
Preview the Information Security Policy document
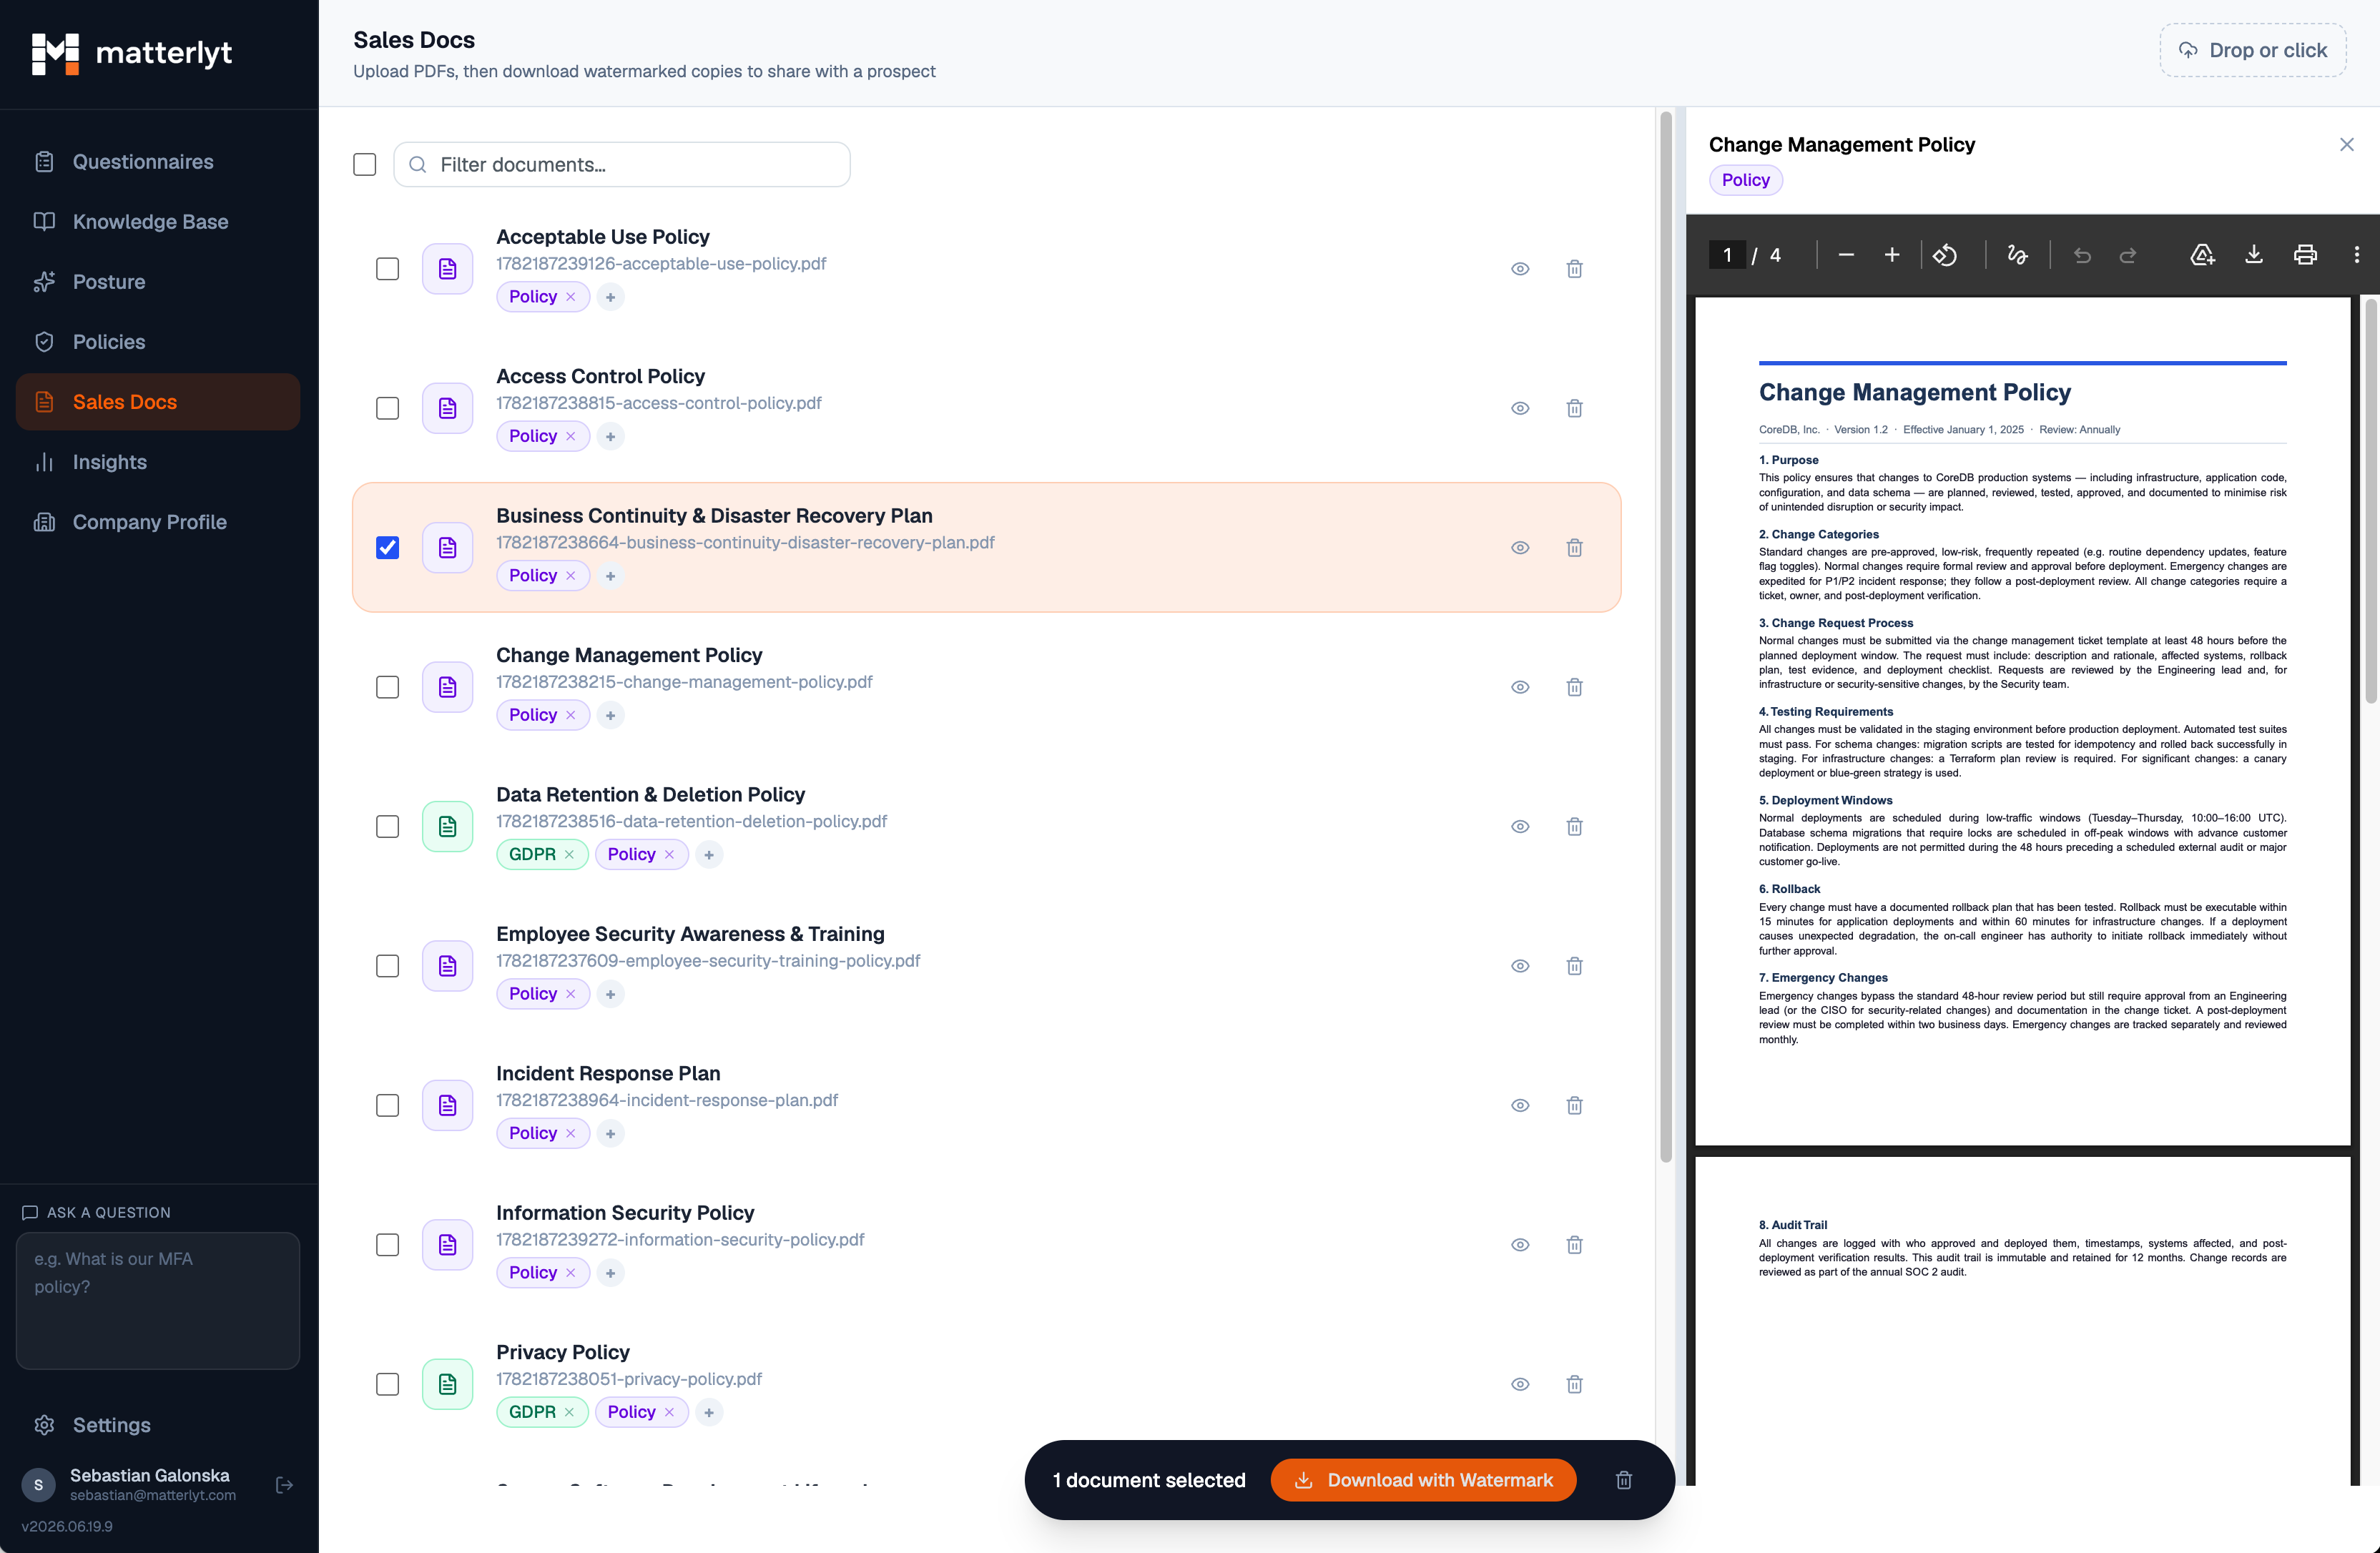point(1519,1245)
